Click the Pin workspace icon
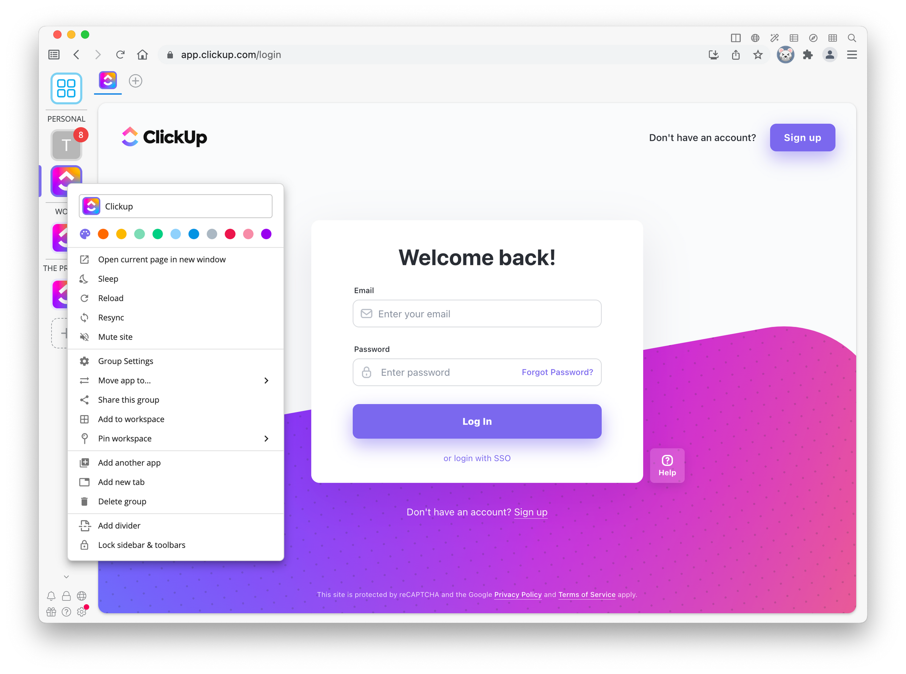 coord(86,438)
